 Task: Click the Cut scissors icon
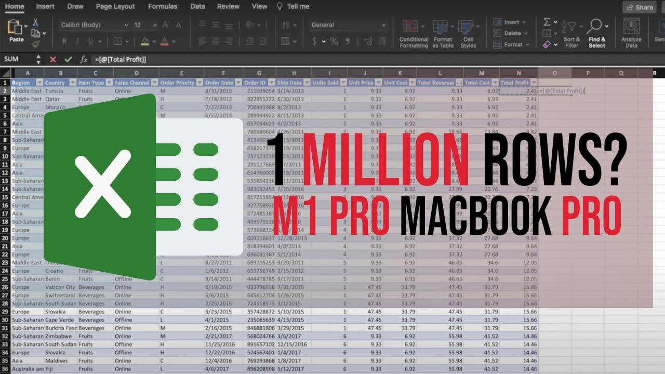pyautogui.click(x=35, y=22)
